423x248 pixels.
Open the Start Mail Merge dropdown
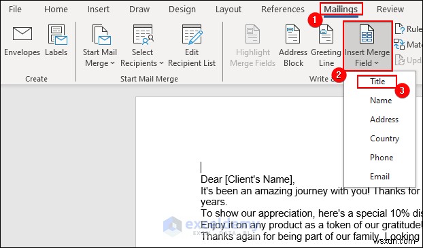coord(100,46)
